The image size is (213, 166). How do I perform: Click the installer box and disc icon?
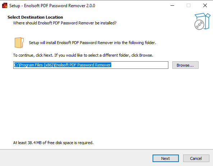coord(202,21)
